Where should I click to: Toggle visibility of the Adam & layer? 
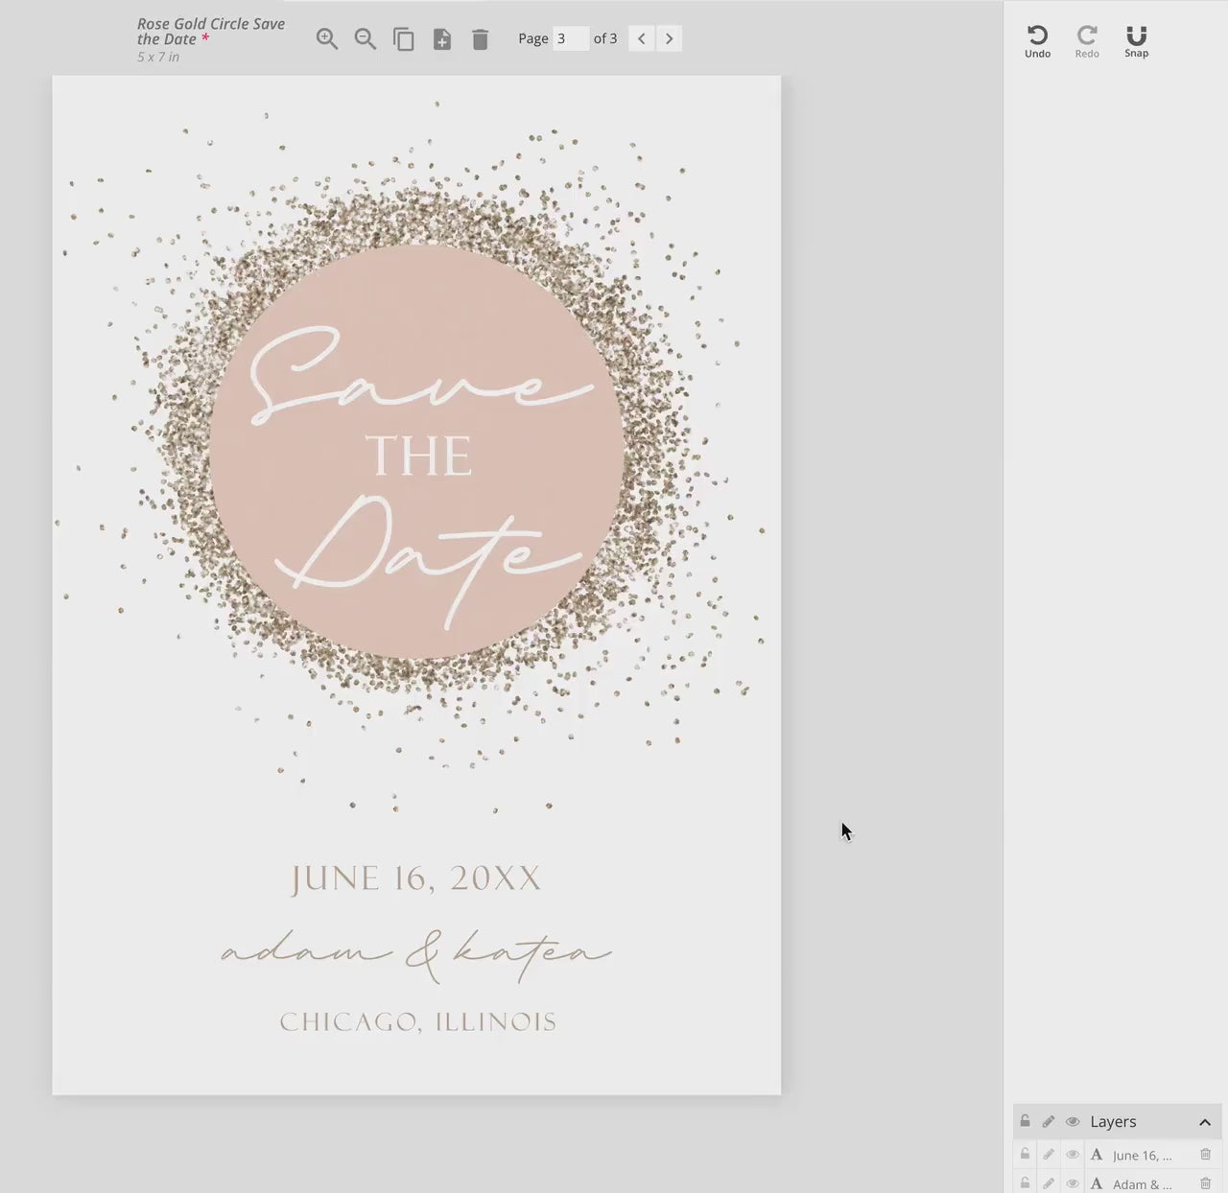coord(1073,1183)
